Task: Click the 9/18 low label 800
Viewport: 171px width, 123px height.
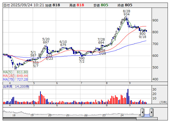Action: (x=142, y=34)
